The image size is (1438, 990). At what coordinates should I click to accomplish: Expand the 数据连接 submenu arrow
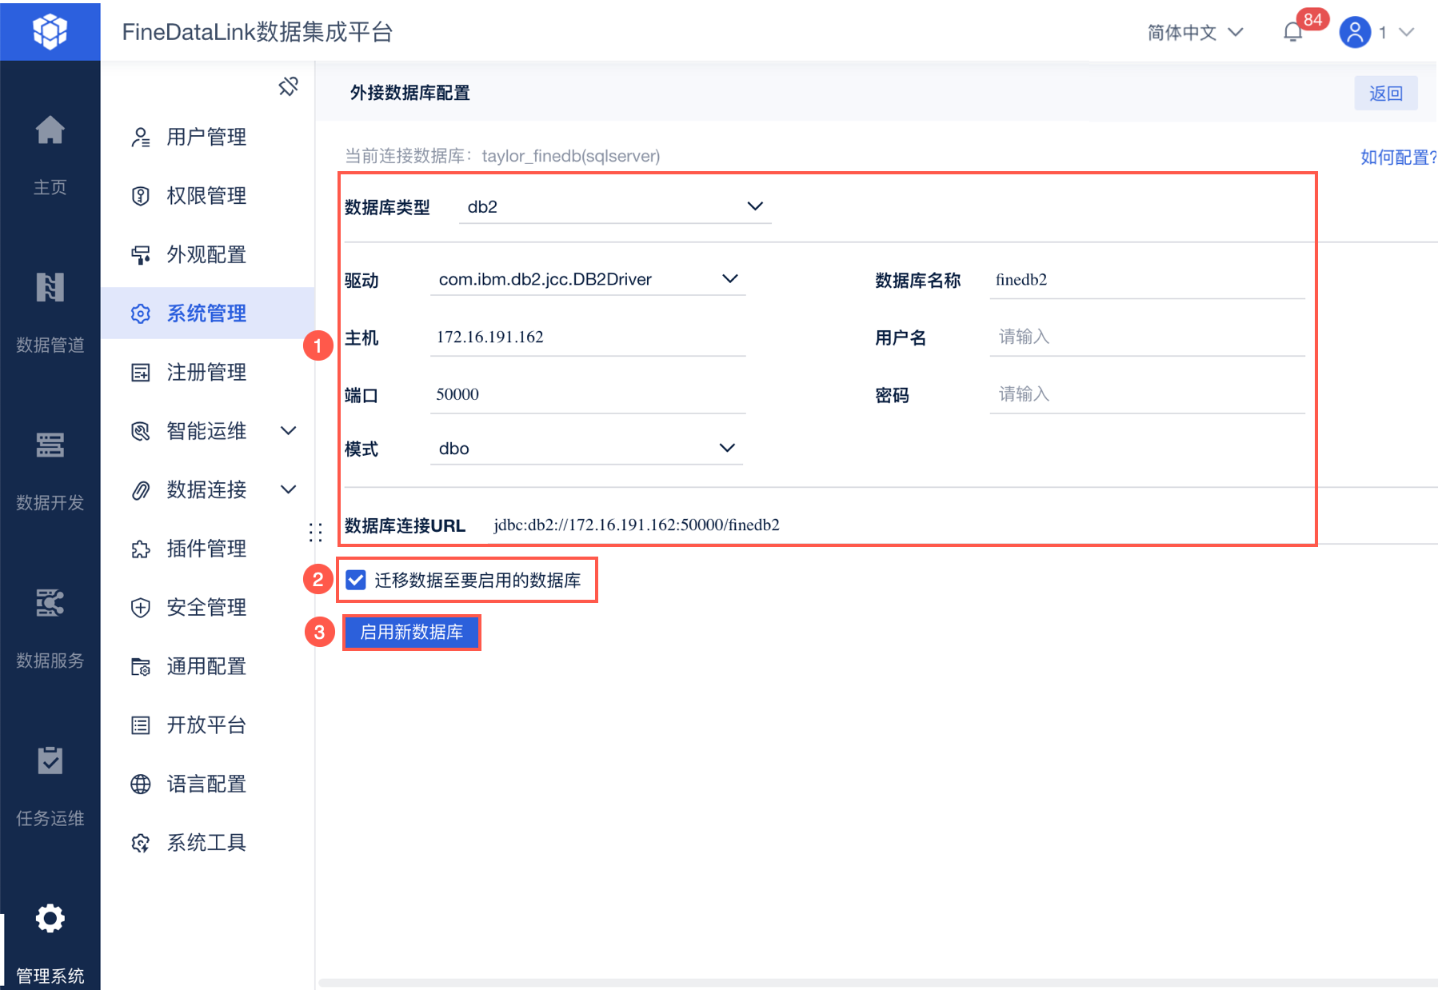click(289, 489)
